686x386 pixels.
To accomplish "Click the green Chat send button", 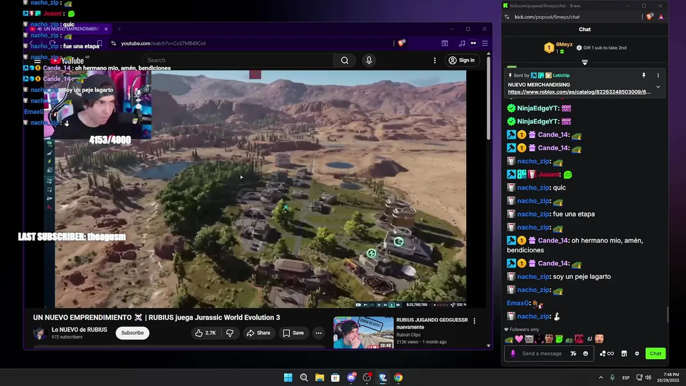I will (655, 353).
